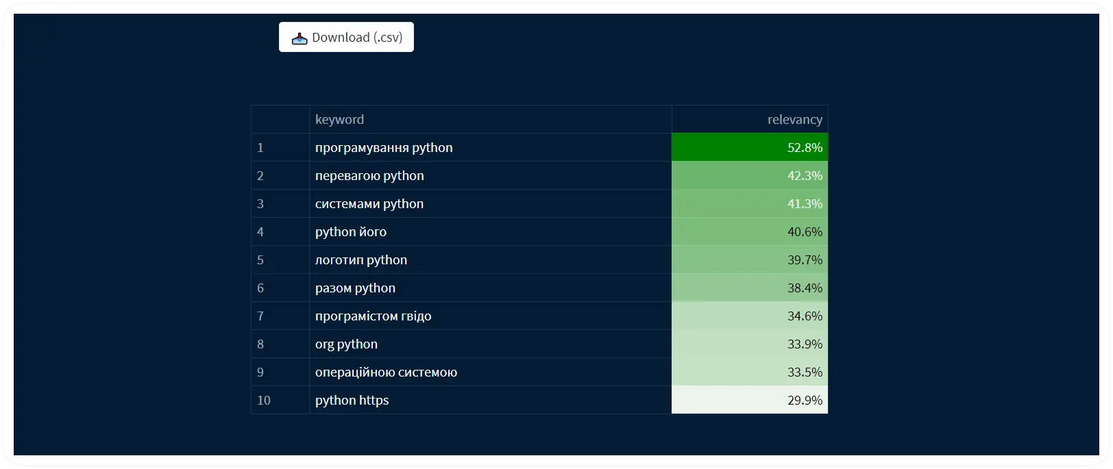Screen dimensions: 1113x469
Task: Select the 'програмістом гвідо' keyword cell
Action: click(490, 316)
